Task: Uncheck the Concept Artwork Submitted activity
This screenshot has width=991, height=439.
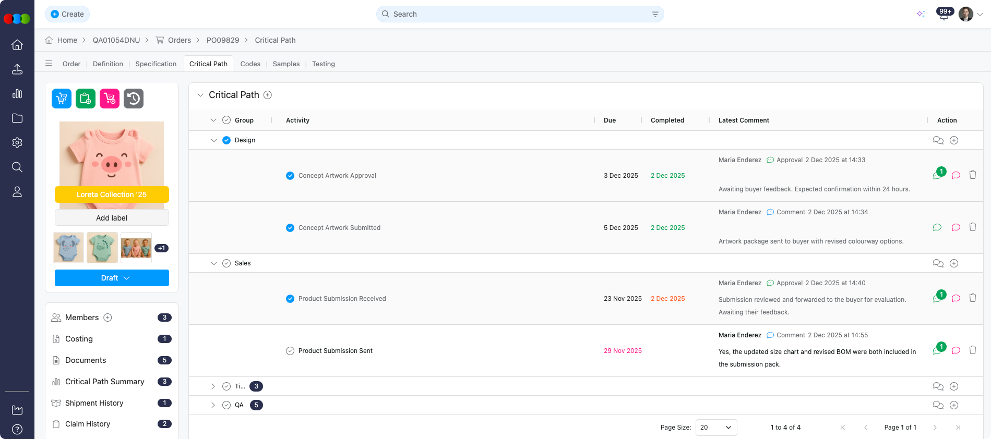Action: (x=290, y=228)
